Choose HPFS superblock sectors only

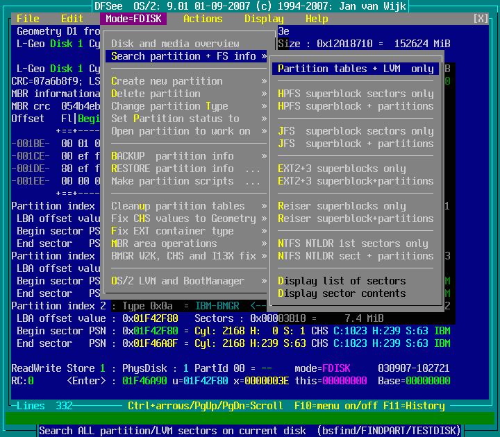[356, 94]
